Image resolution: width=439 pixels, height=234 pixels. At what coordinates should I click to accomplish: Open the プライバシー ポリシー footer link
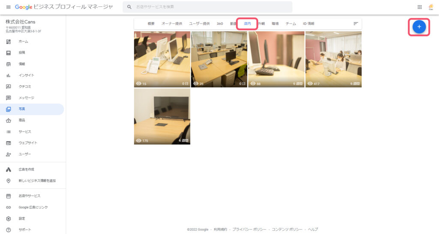coord(249,229)
